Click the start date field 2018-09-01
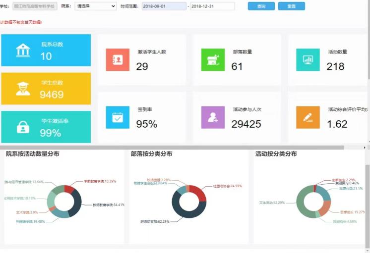This screenshot has width=370, height=253. pyautogui.click(x=164, y=6)
